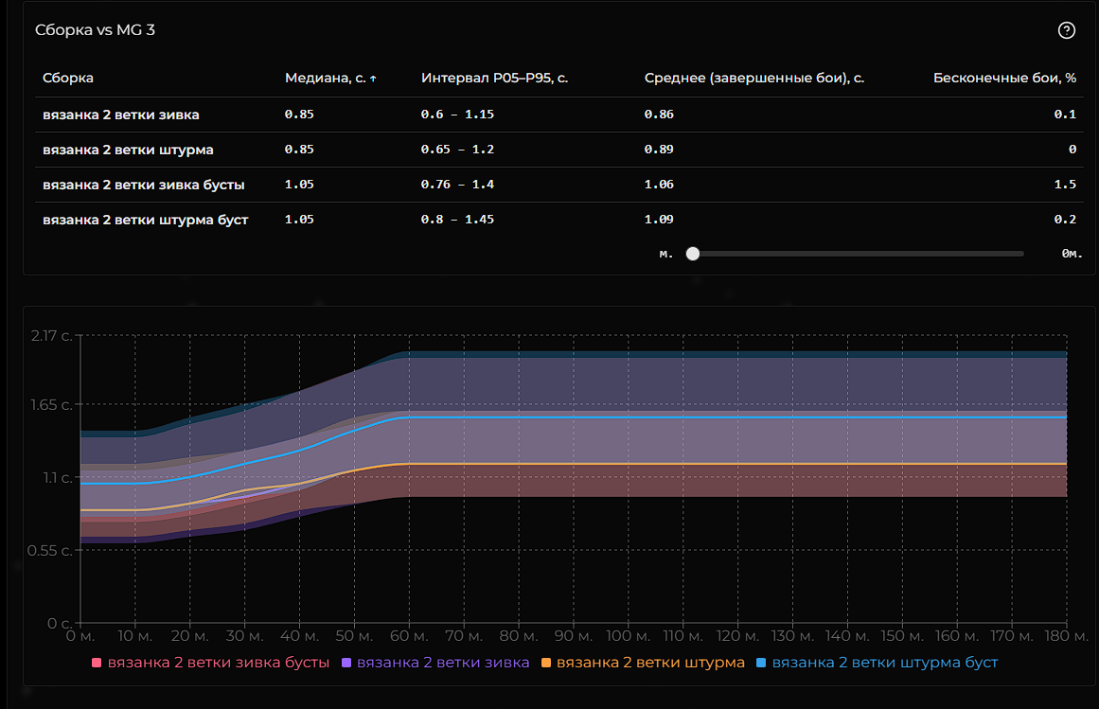The image size is (1099, 709).
Task: Sort by Бесконечные бои, % header
Action: click(1003, 79)
